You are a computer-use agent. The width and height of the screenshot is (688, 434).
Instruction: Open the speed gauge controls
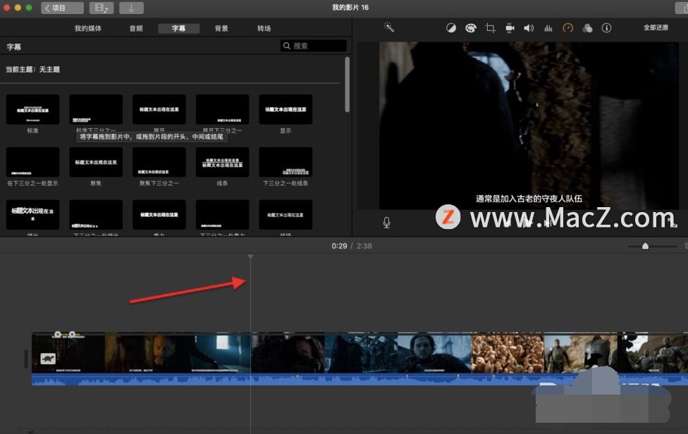pos(567,28)
